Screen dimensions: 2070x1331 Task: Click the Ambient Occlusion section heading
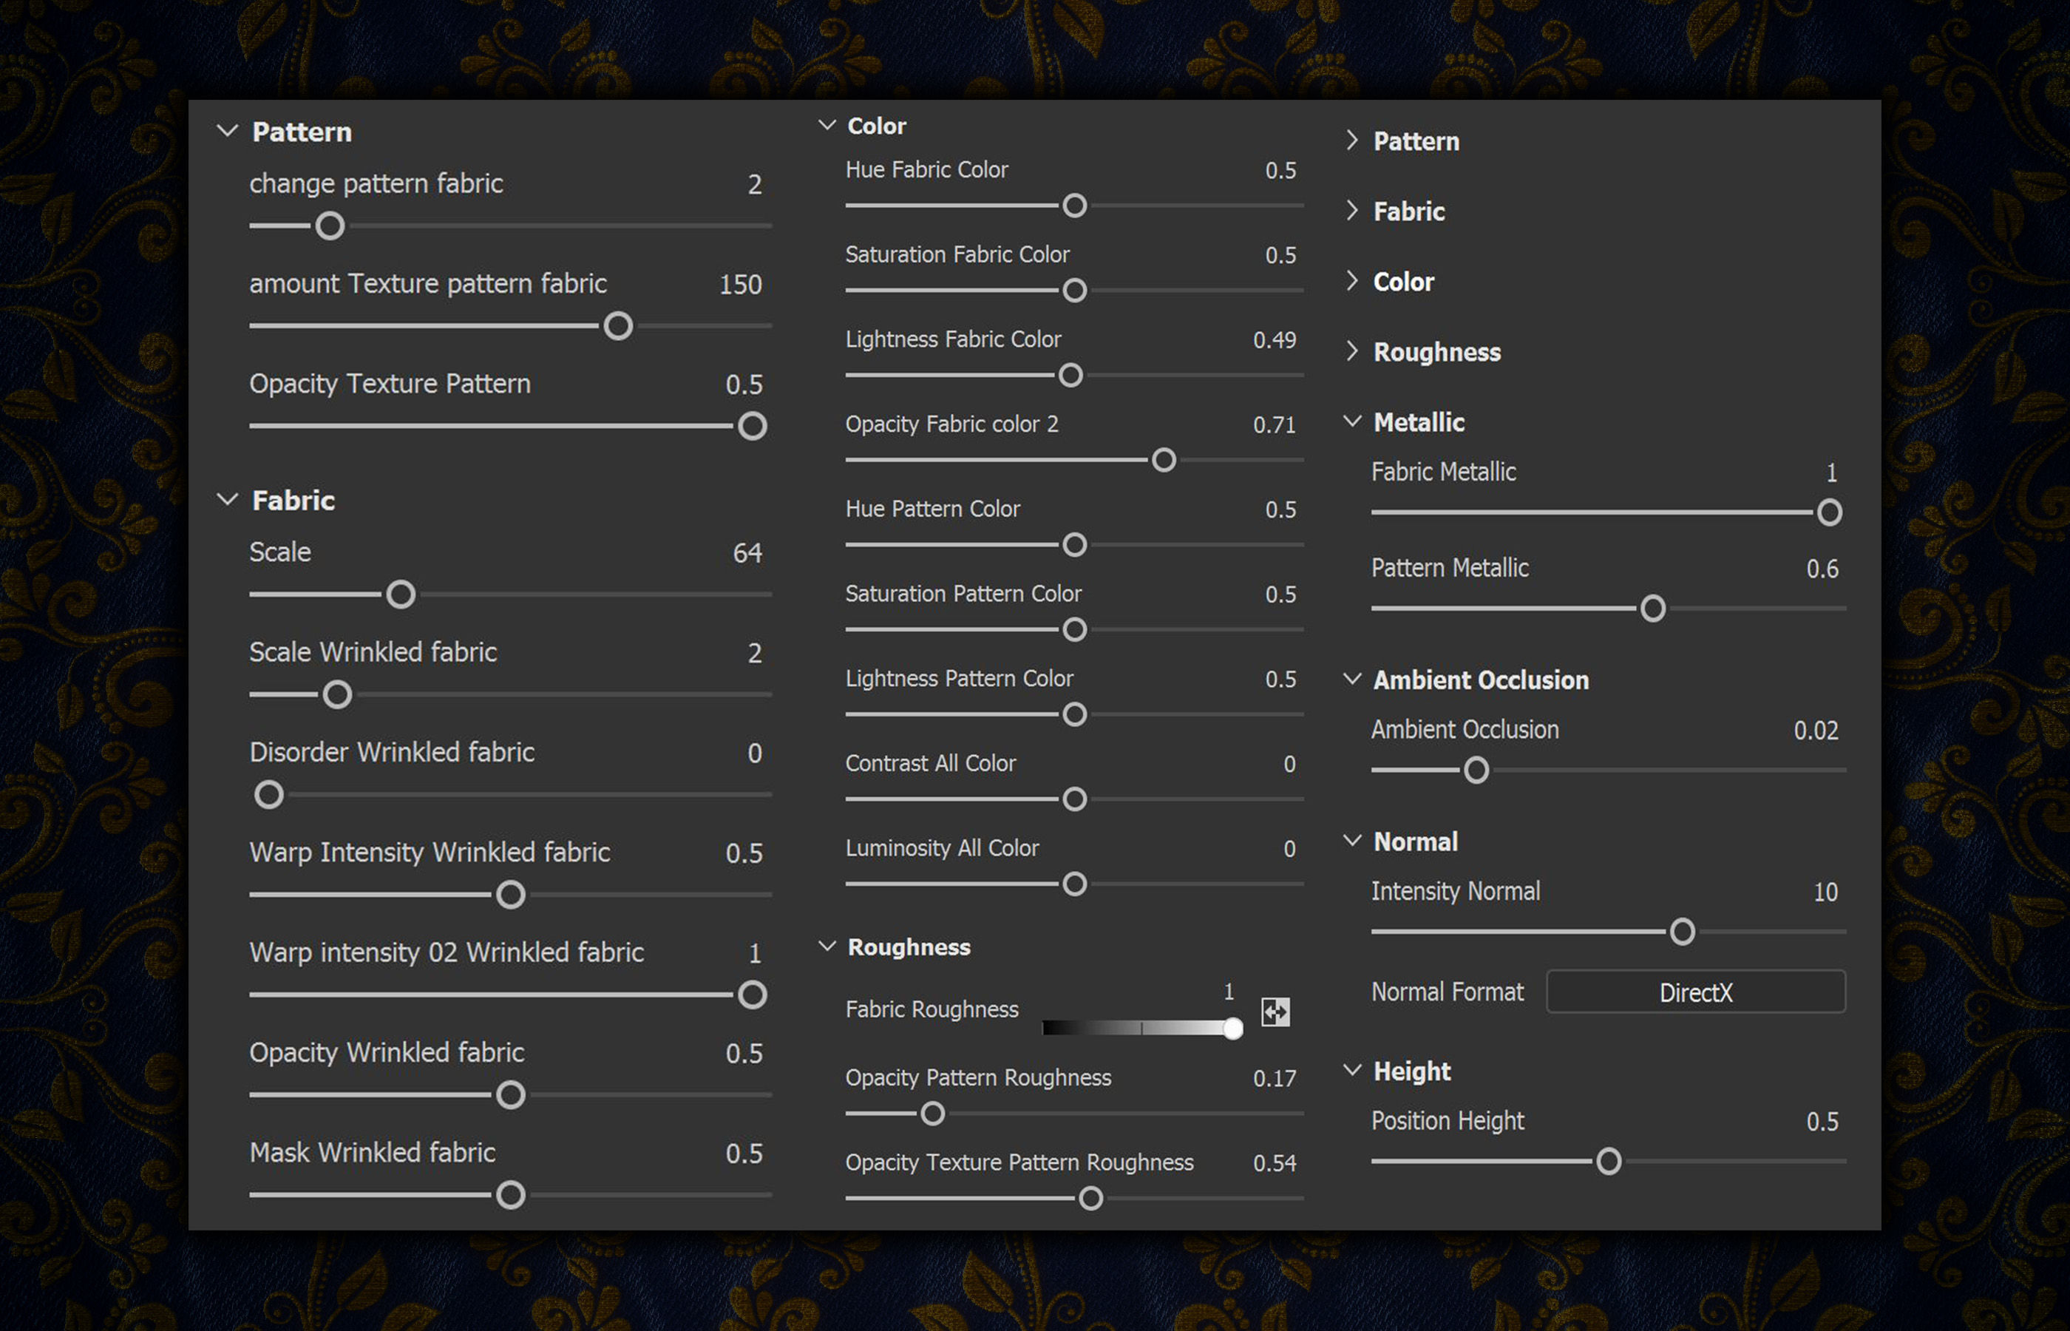coord(1481,680)
